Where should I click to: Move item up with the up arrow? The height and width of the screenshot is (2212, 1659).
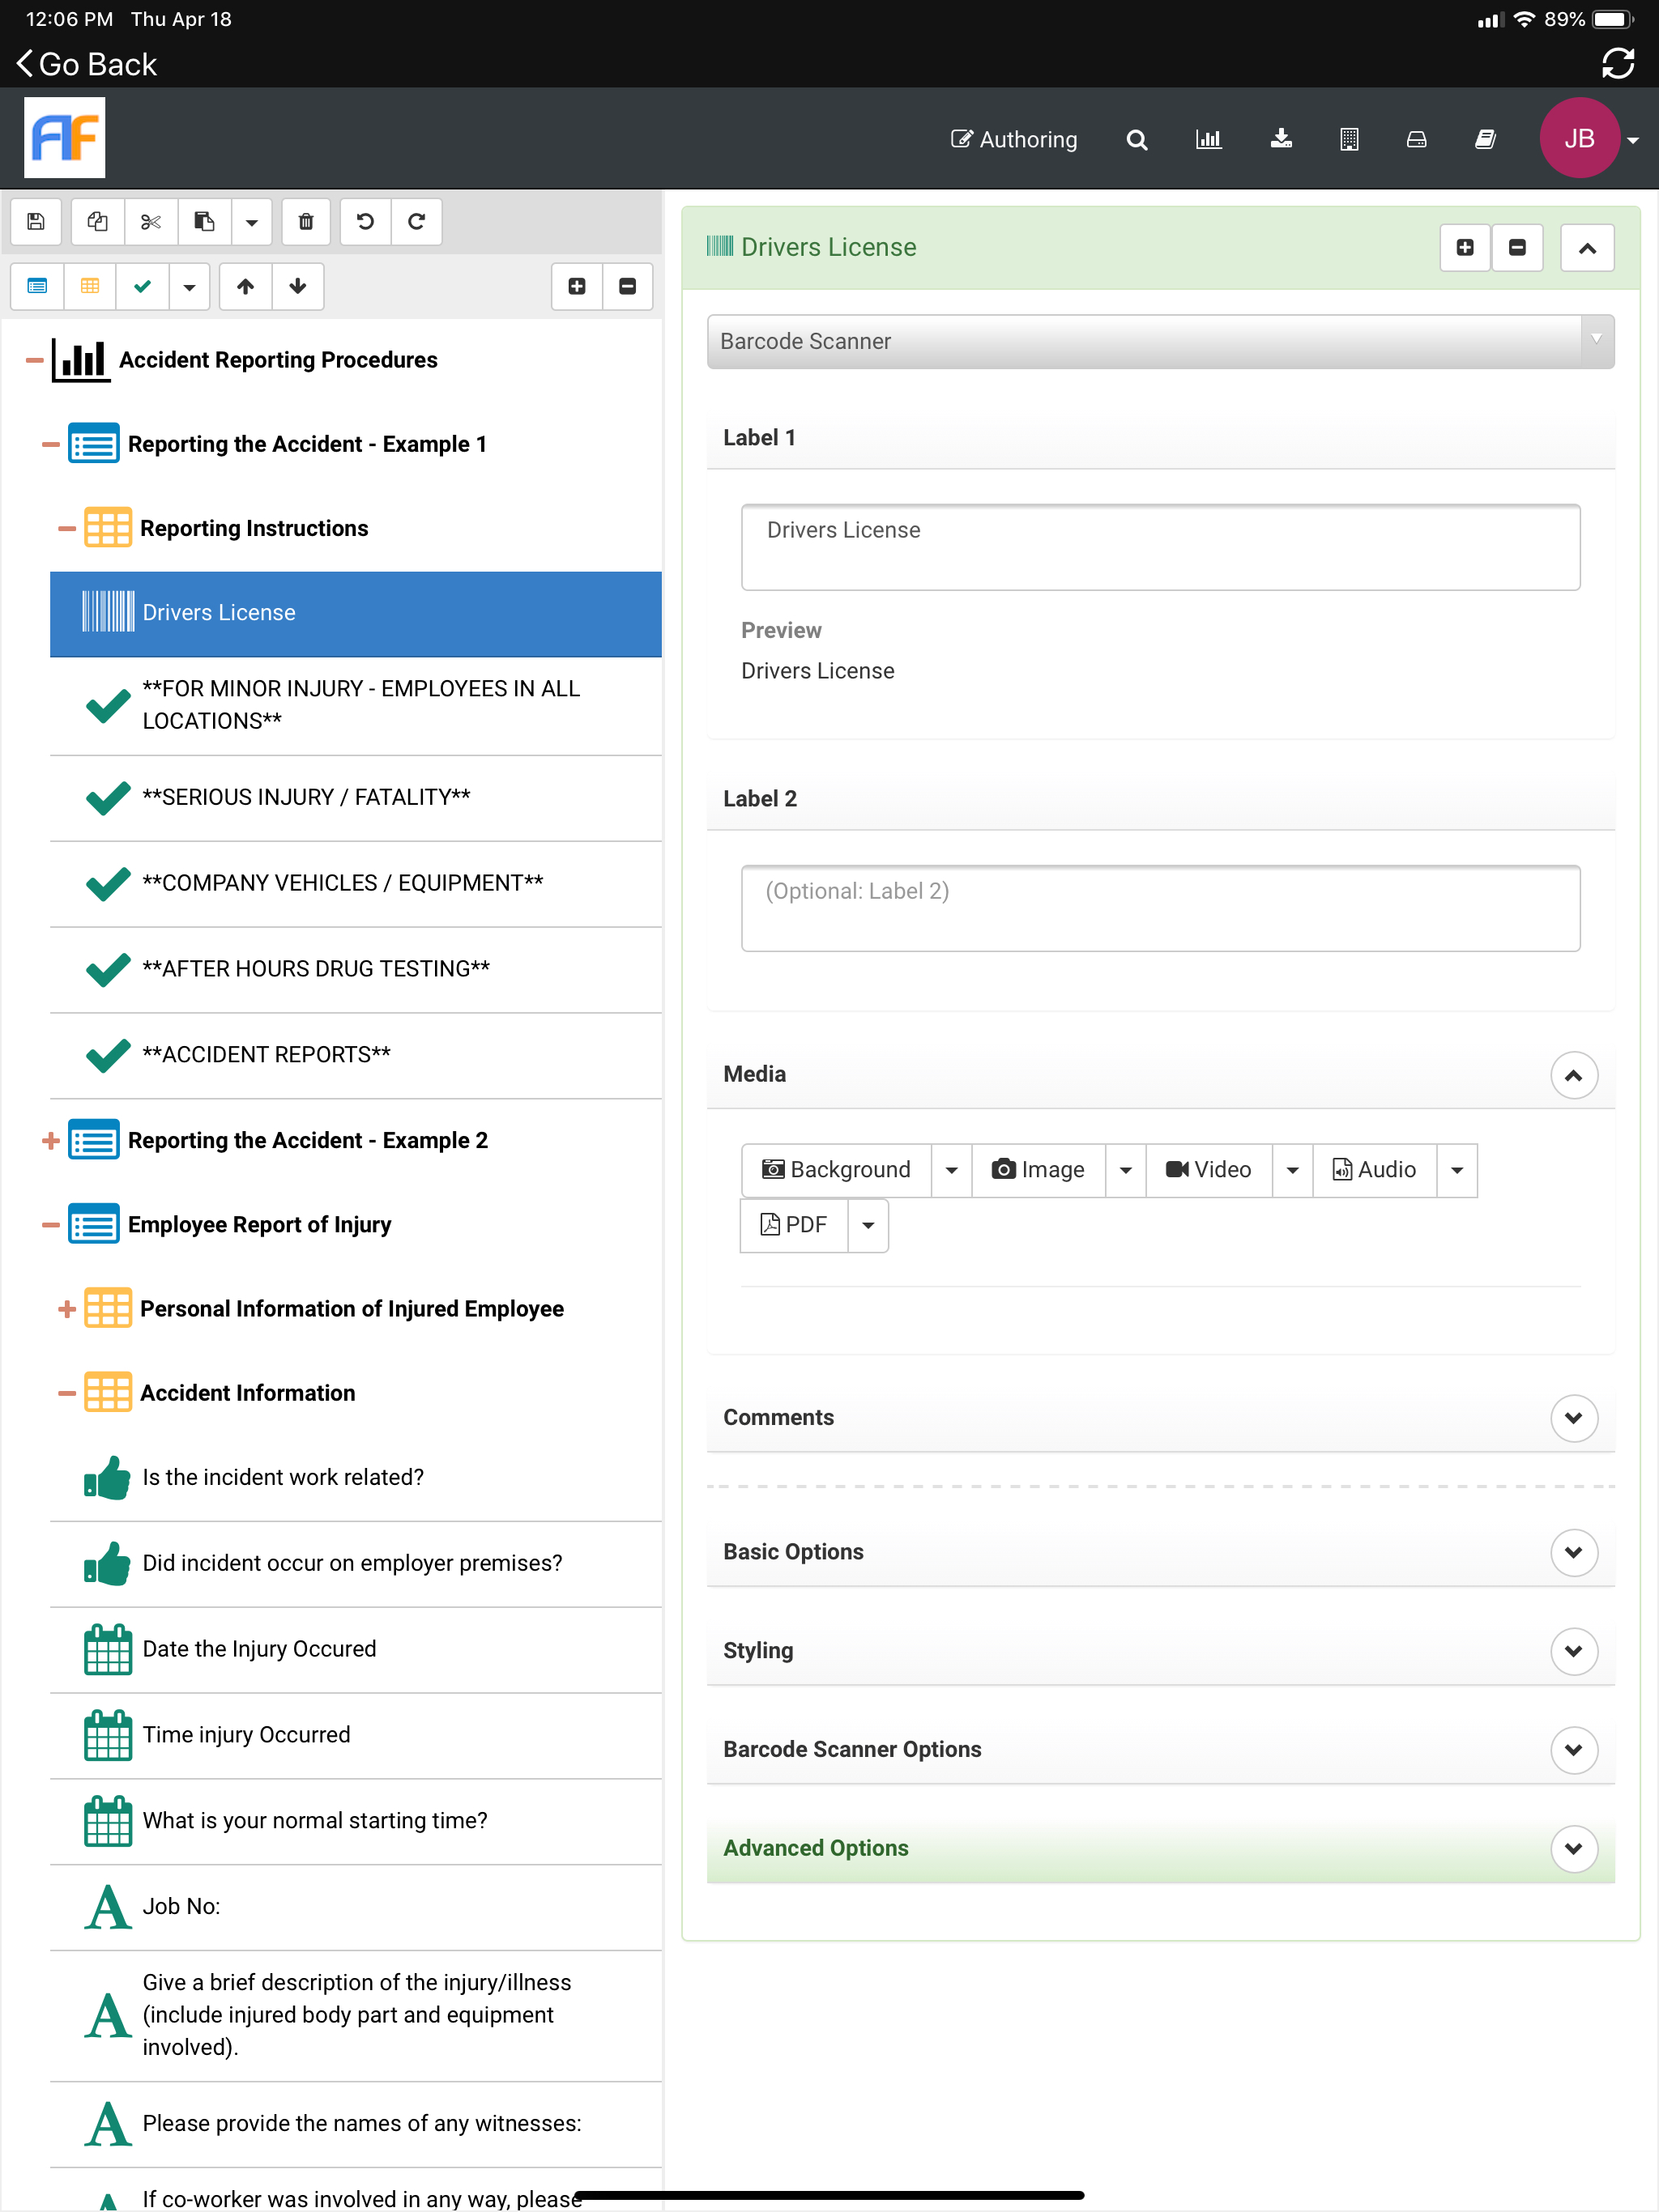tap(245, 286)
